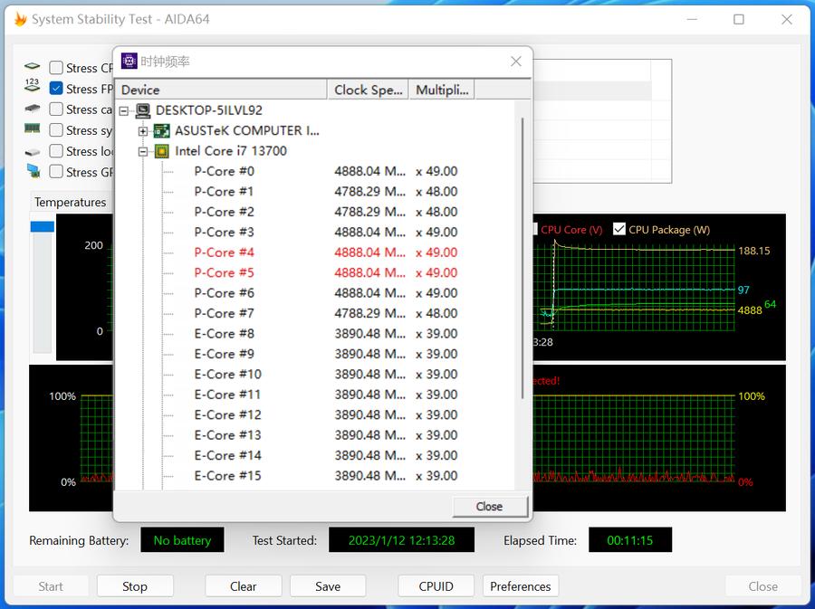Sort by the Clock Speed column header
Screen dimensions: 815x609
pyautogui.click(x=368, y=90)
